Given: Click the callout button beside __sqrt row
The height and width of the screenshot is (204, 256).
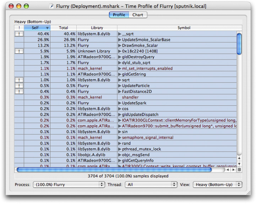Looking at the screenshot, I should click(19, 34).
